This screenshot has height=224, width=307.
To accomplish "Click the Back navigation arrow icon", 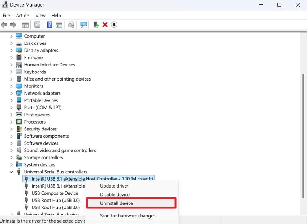I will 4,25.
